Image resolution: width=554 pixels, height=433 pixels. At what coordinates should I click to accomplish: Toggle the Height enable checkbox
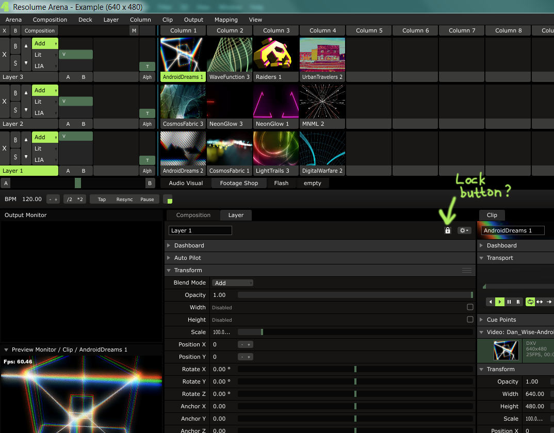(470, 320)
